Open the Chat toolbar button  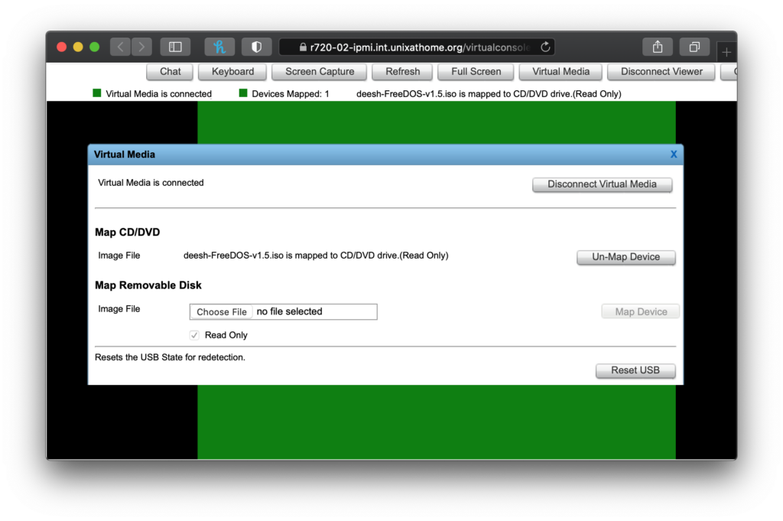point(170,71)
